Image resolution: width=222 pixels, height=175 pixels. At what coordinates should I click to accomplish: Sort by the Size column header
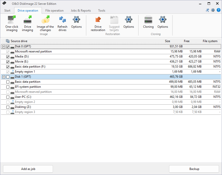tap(168, 41)
